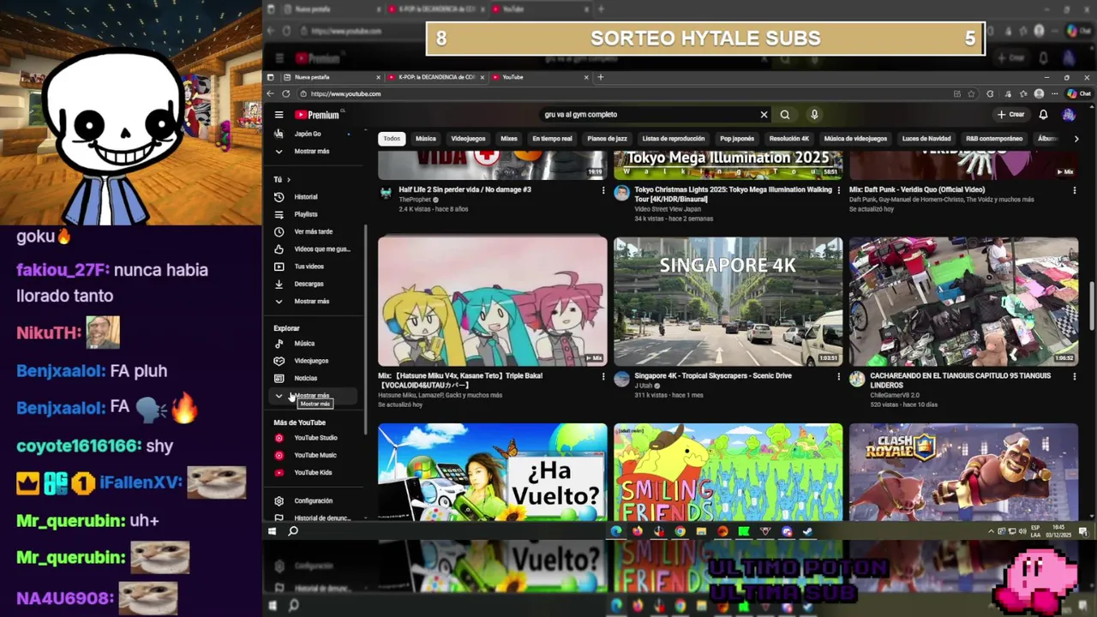Open CACHAREANDO EN EL TIANGUIS video title
Viewport: 1097px width, 617px height.
click(x=961, y=380)
